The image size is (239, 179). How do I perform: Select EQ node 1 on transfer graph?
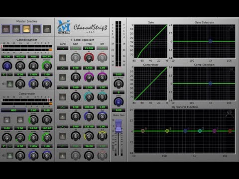pyautogui.click(x=230, y=131)
